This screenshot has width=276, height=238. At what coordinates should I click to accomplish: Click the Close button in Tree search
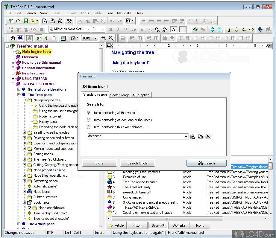[x=99, y=163]
